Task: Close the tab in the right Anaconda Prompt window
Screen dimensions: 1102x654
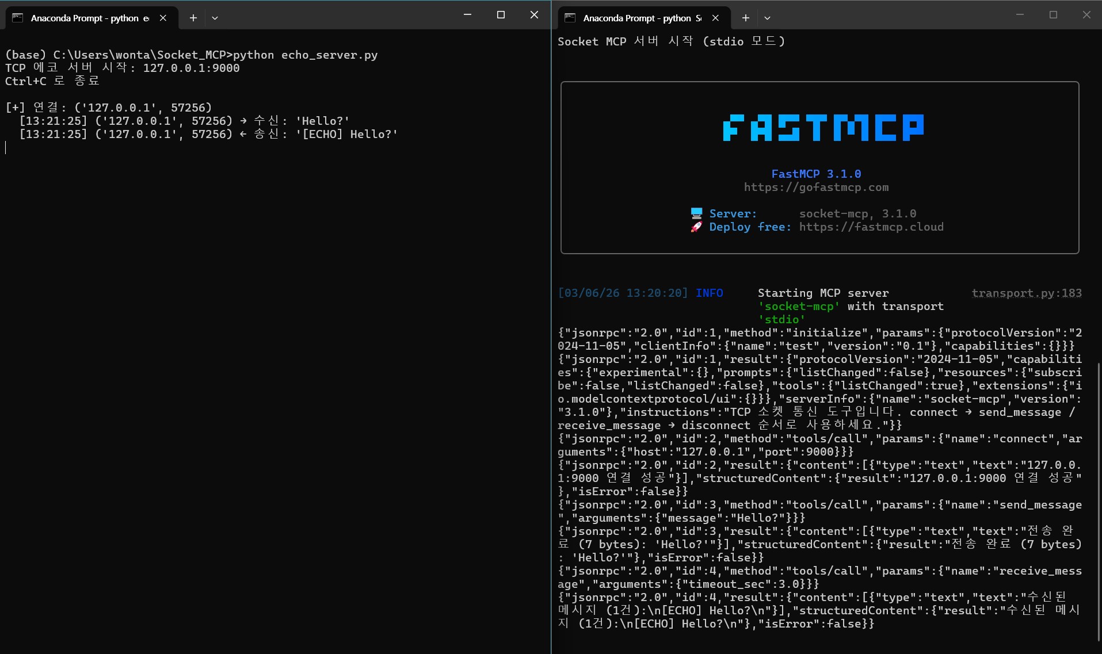Action: pyautogui.click(x=715, y=18)
